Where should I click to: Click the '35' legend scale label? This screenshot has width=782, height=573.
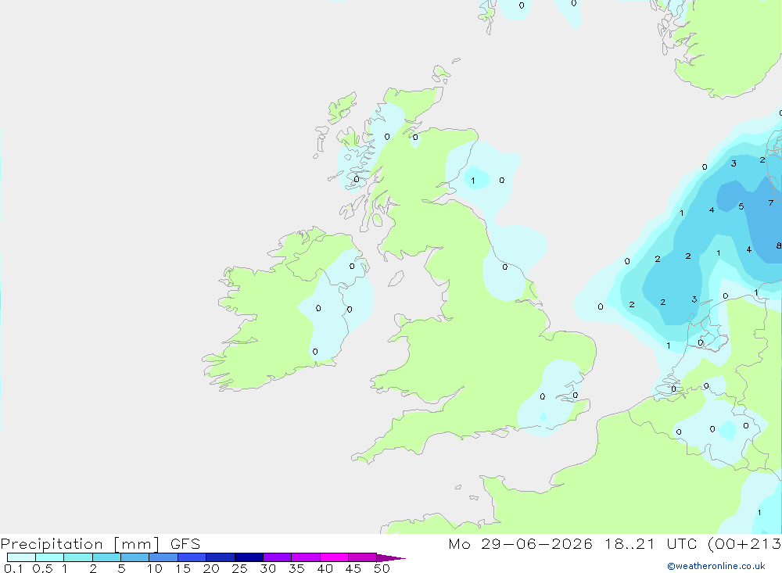296,568
